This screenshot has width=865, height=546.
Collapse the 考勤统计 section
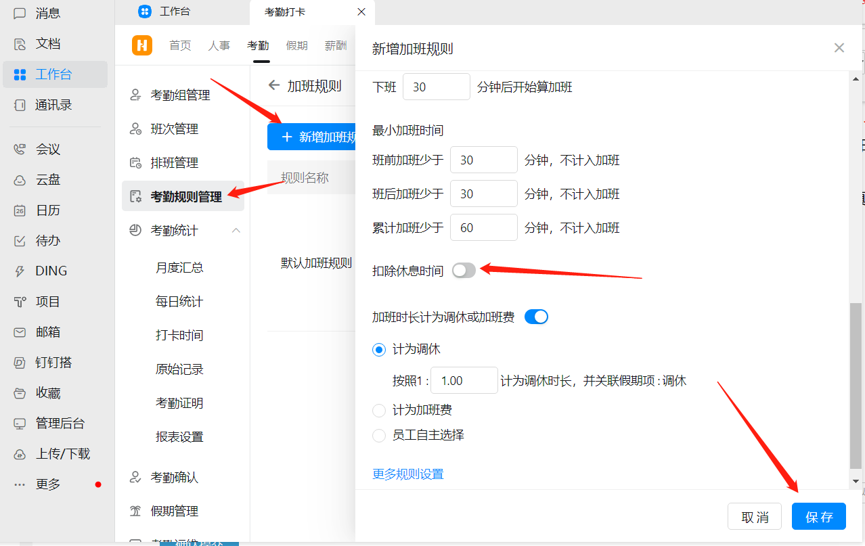click(x=236, y=230)
